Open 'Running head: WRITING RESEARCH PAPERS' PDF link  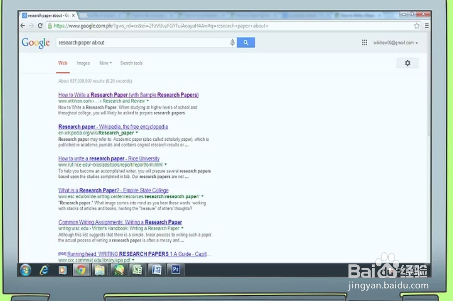(x=139, y=254)
